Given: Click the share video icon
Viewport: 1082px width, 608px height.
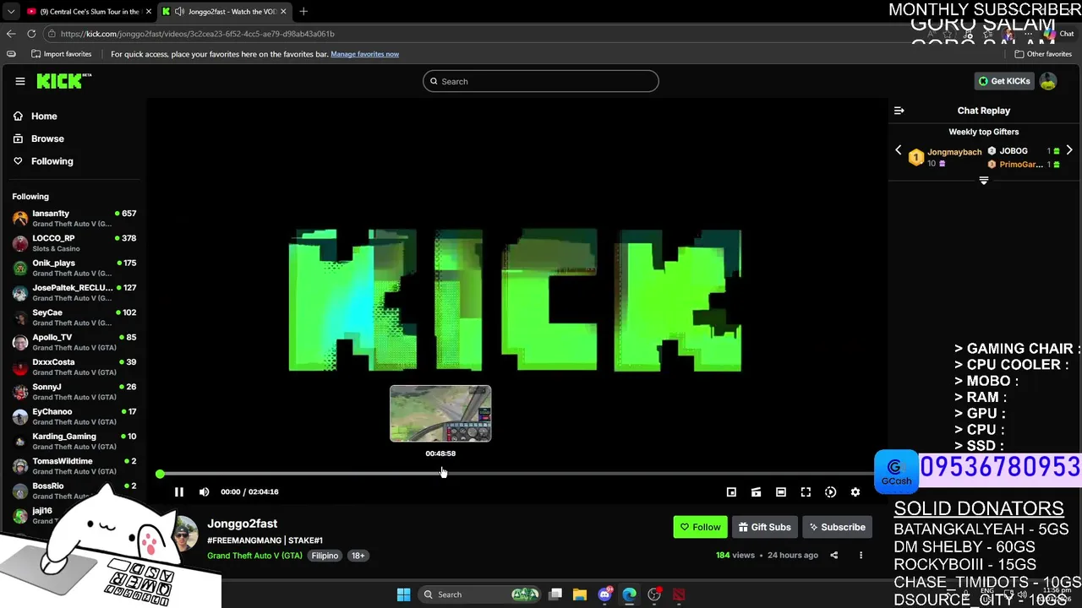Looking at the screenshot, I should pos(833,555).
